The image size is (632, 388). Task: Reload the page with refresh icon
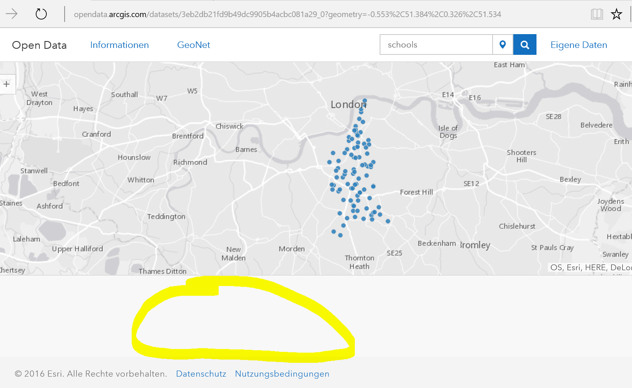pos(41,14)
